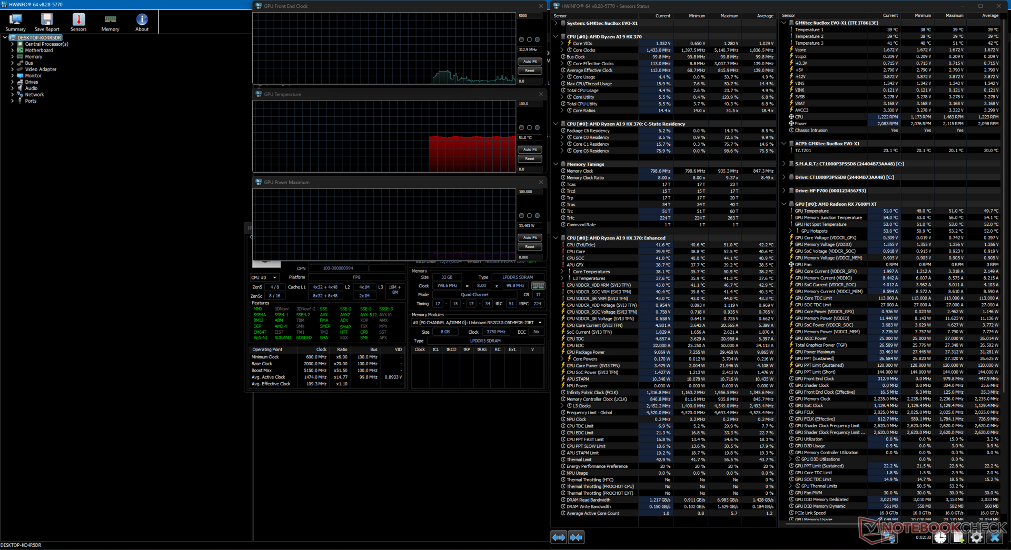This screenshot has width=1011, height=550.
Task: Click the 5000 maximum field in Front End Clock graph
Action: tap(530, 16)
